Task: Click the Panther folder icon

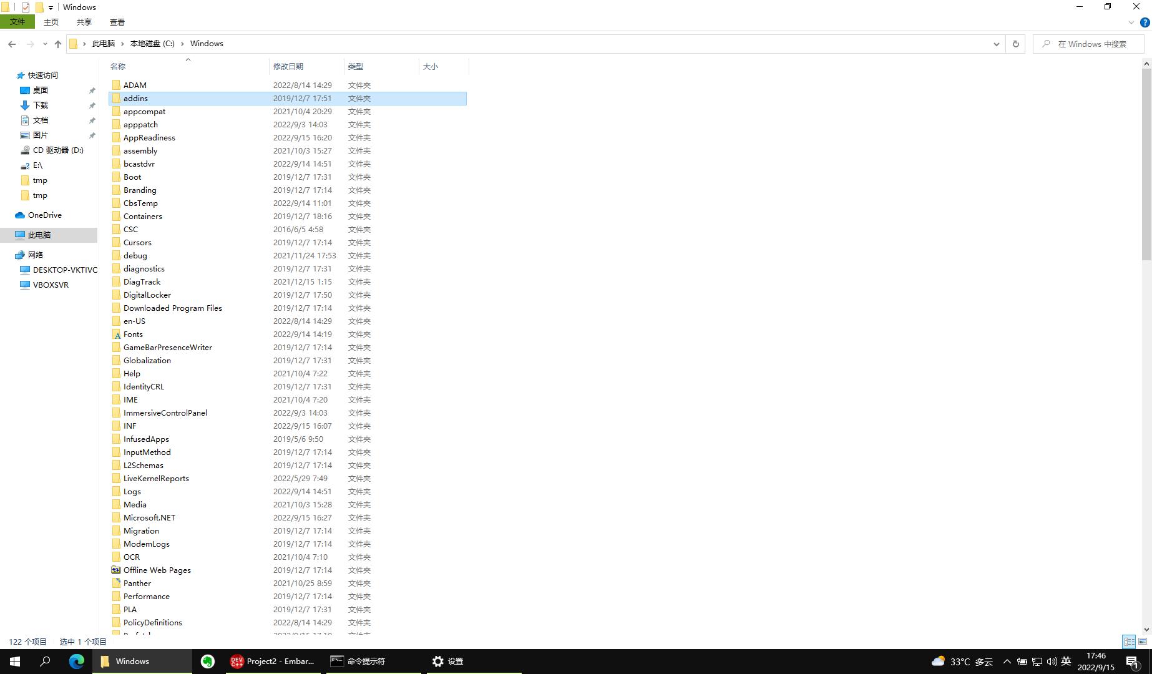Action: point(116,583)
